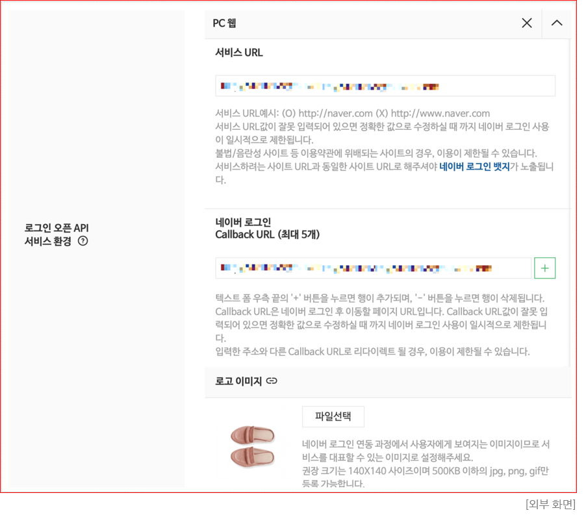586x517 pixels.
Task: Select the 네이버 로그인 Callback URL heading
Action: click(267, 229)
